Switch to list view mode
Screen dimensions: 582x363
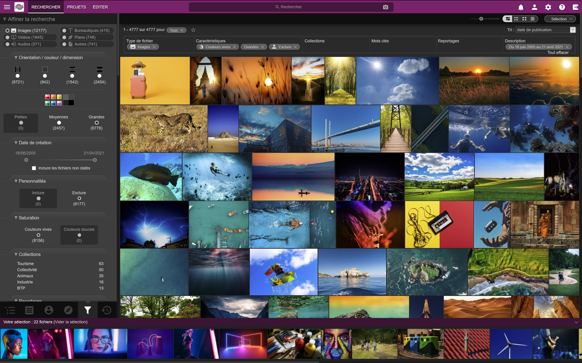[533, 19]
